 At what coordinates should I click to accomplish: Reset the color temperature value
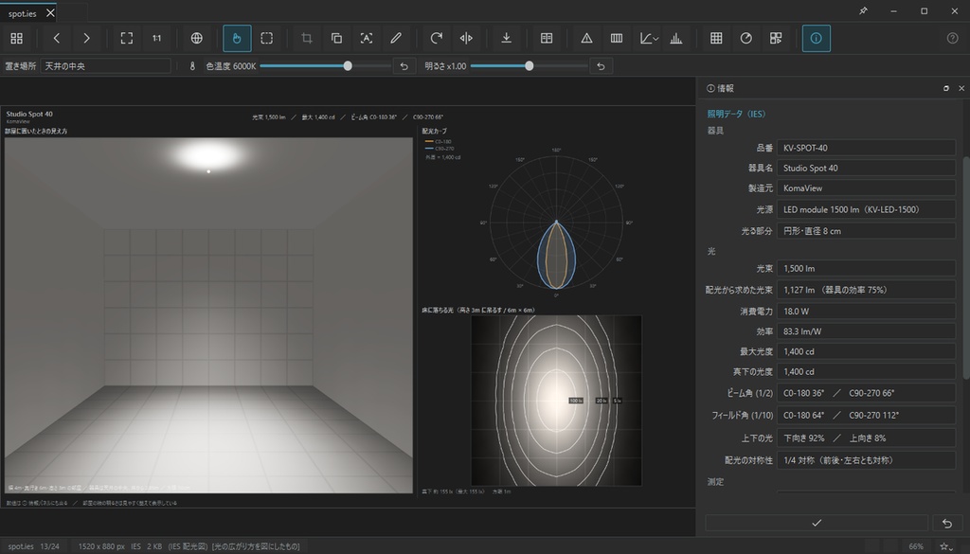coord(404,66)
